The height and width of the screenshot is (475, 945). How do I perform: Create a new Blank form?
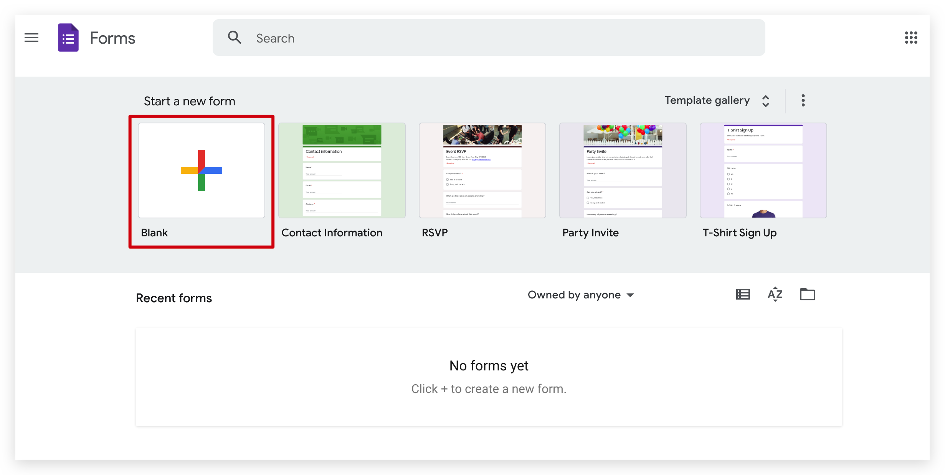pyautogui.click(x=202, y=170)
